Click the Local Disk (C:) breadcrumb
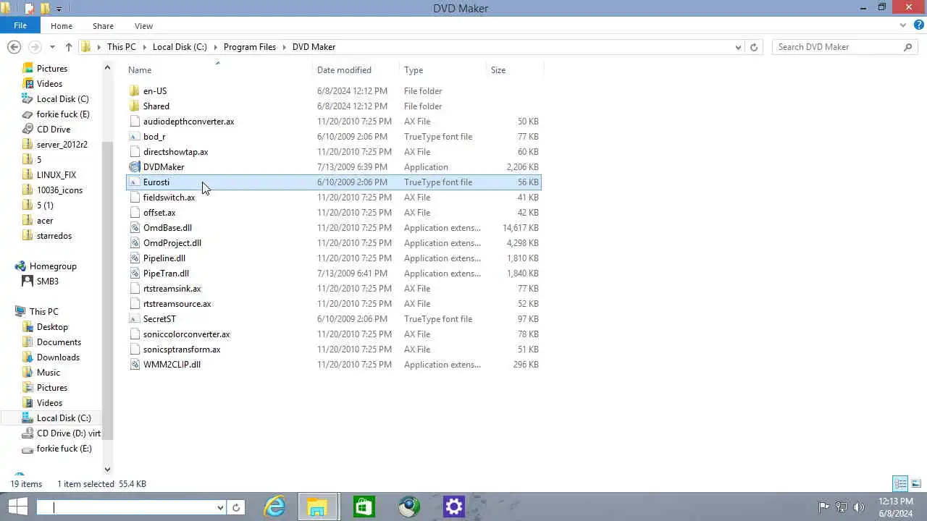 pos(180,47)
